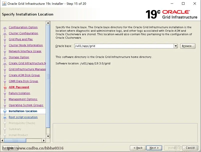Click the Installation Location step bullet icon
Image resolution: width=201 pixels, height=152 pixels.
click(x=5, y=111)
